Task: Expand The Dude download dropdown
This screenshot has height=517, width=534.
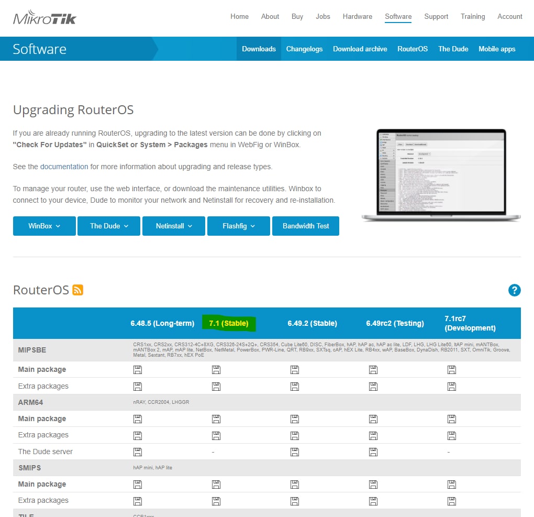Action: [109, 226]
